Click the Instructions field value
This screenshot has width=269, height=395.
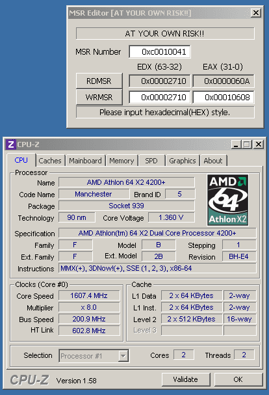(x=157, y=268)
